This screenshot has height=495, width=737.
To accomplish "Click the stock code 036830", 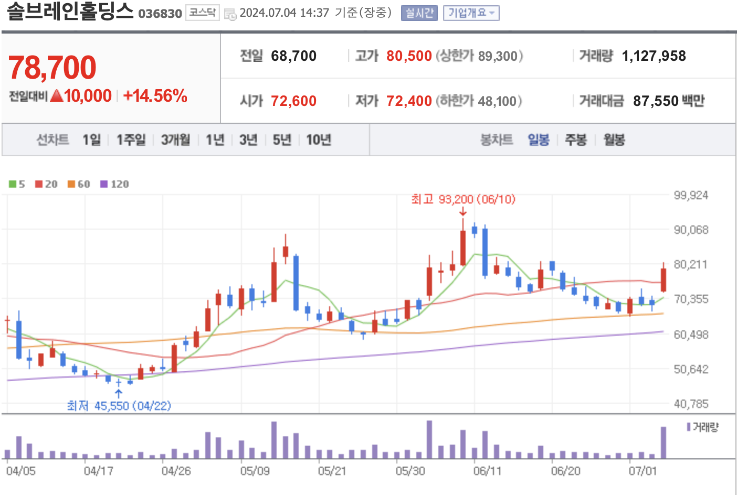I will tap(160, 14).
